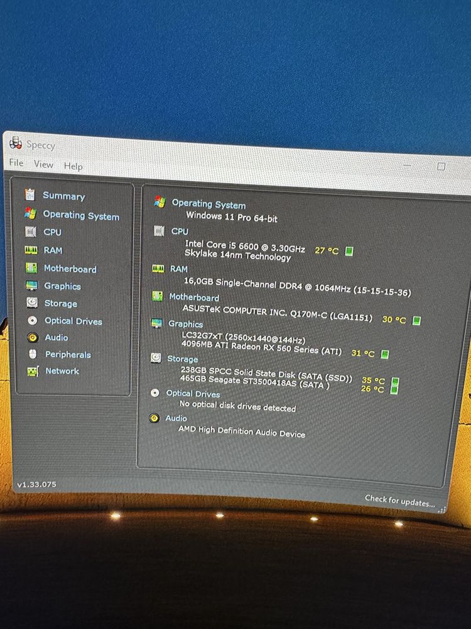Click the CPU chip icon in summary panel
The width and height of the screenshot is (471, 629).
click(159, 231)
